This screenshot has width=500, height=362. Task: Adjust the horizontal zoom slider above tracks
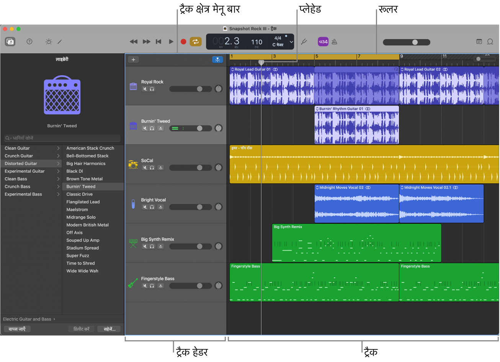[x=484, y=59]
